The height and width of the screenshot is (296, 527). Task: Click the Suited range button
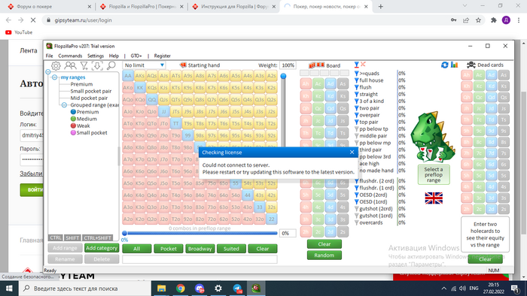pos(231,249)
